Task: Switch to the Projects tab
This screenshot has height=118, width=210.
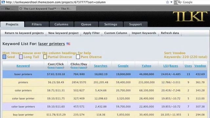Action: [12, 24]
